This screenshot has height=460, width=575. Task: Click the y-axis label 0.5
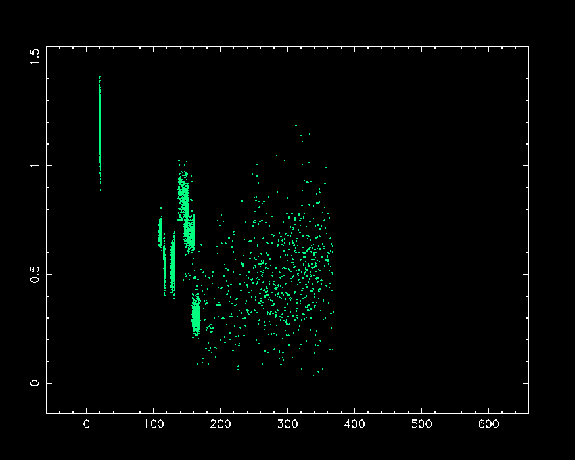click(x=34, y=275)
